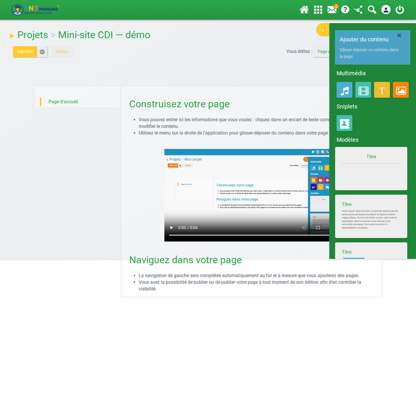Click the Naviguez dans votre page heading
This screenshot has height=409, width=416.
click(x=186, y=260)
